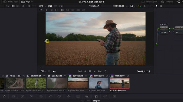Toggle loop playback

tap(106, 71)
